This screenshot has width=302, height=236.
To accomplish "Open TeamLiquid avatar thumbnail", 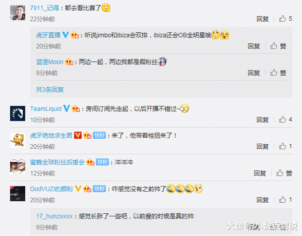I will tap(18, 113).
